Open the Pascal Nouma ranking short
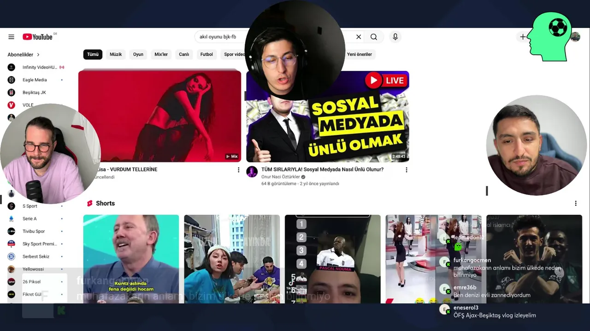This screenshot has height=331, width=590. coord(333,259)
